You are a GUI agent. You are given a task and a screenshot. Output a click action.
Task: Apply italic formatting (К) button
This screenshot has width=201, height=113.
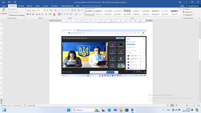(x=30, y=14)
